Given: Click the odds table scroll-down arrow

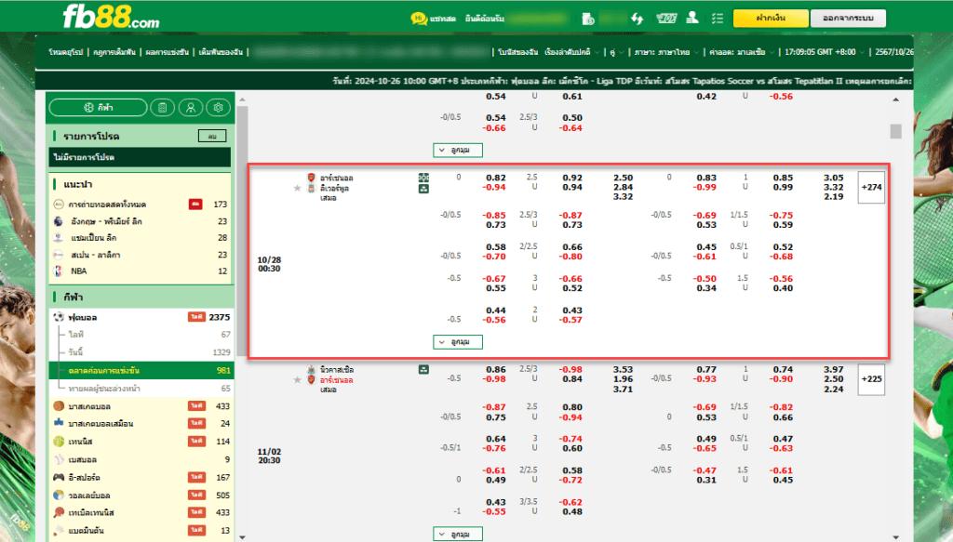Looking at the screenshot, I should point(896,537).
